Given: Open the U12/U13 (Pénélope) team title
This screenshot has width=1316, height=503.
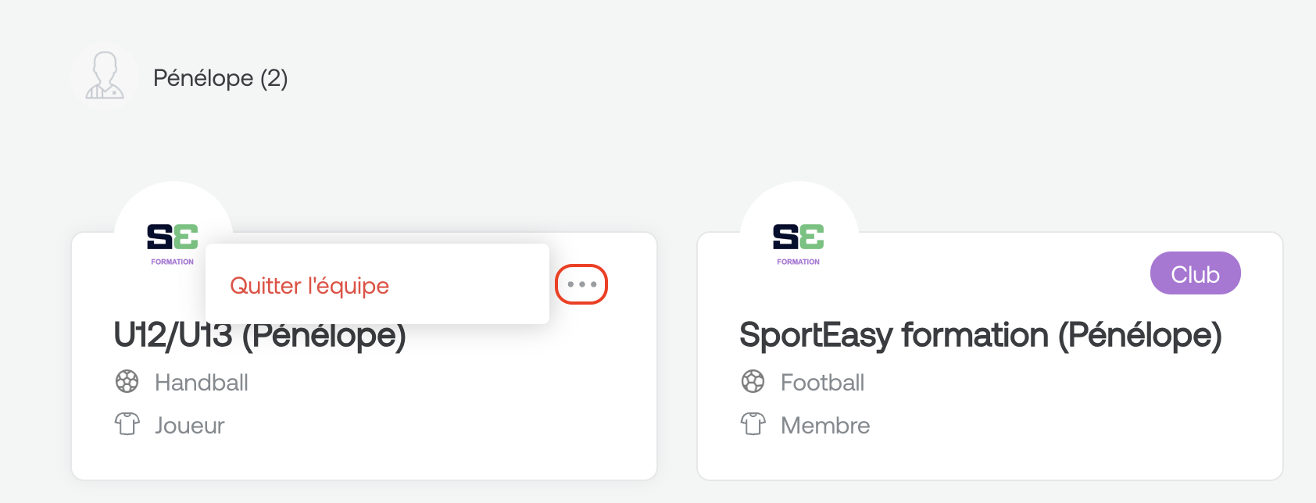Looking at the screenshot, I should click(259, 335).
